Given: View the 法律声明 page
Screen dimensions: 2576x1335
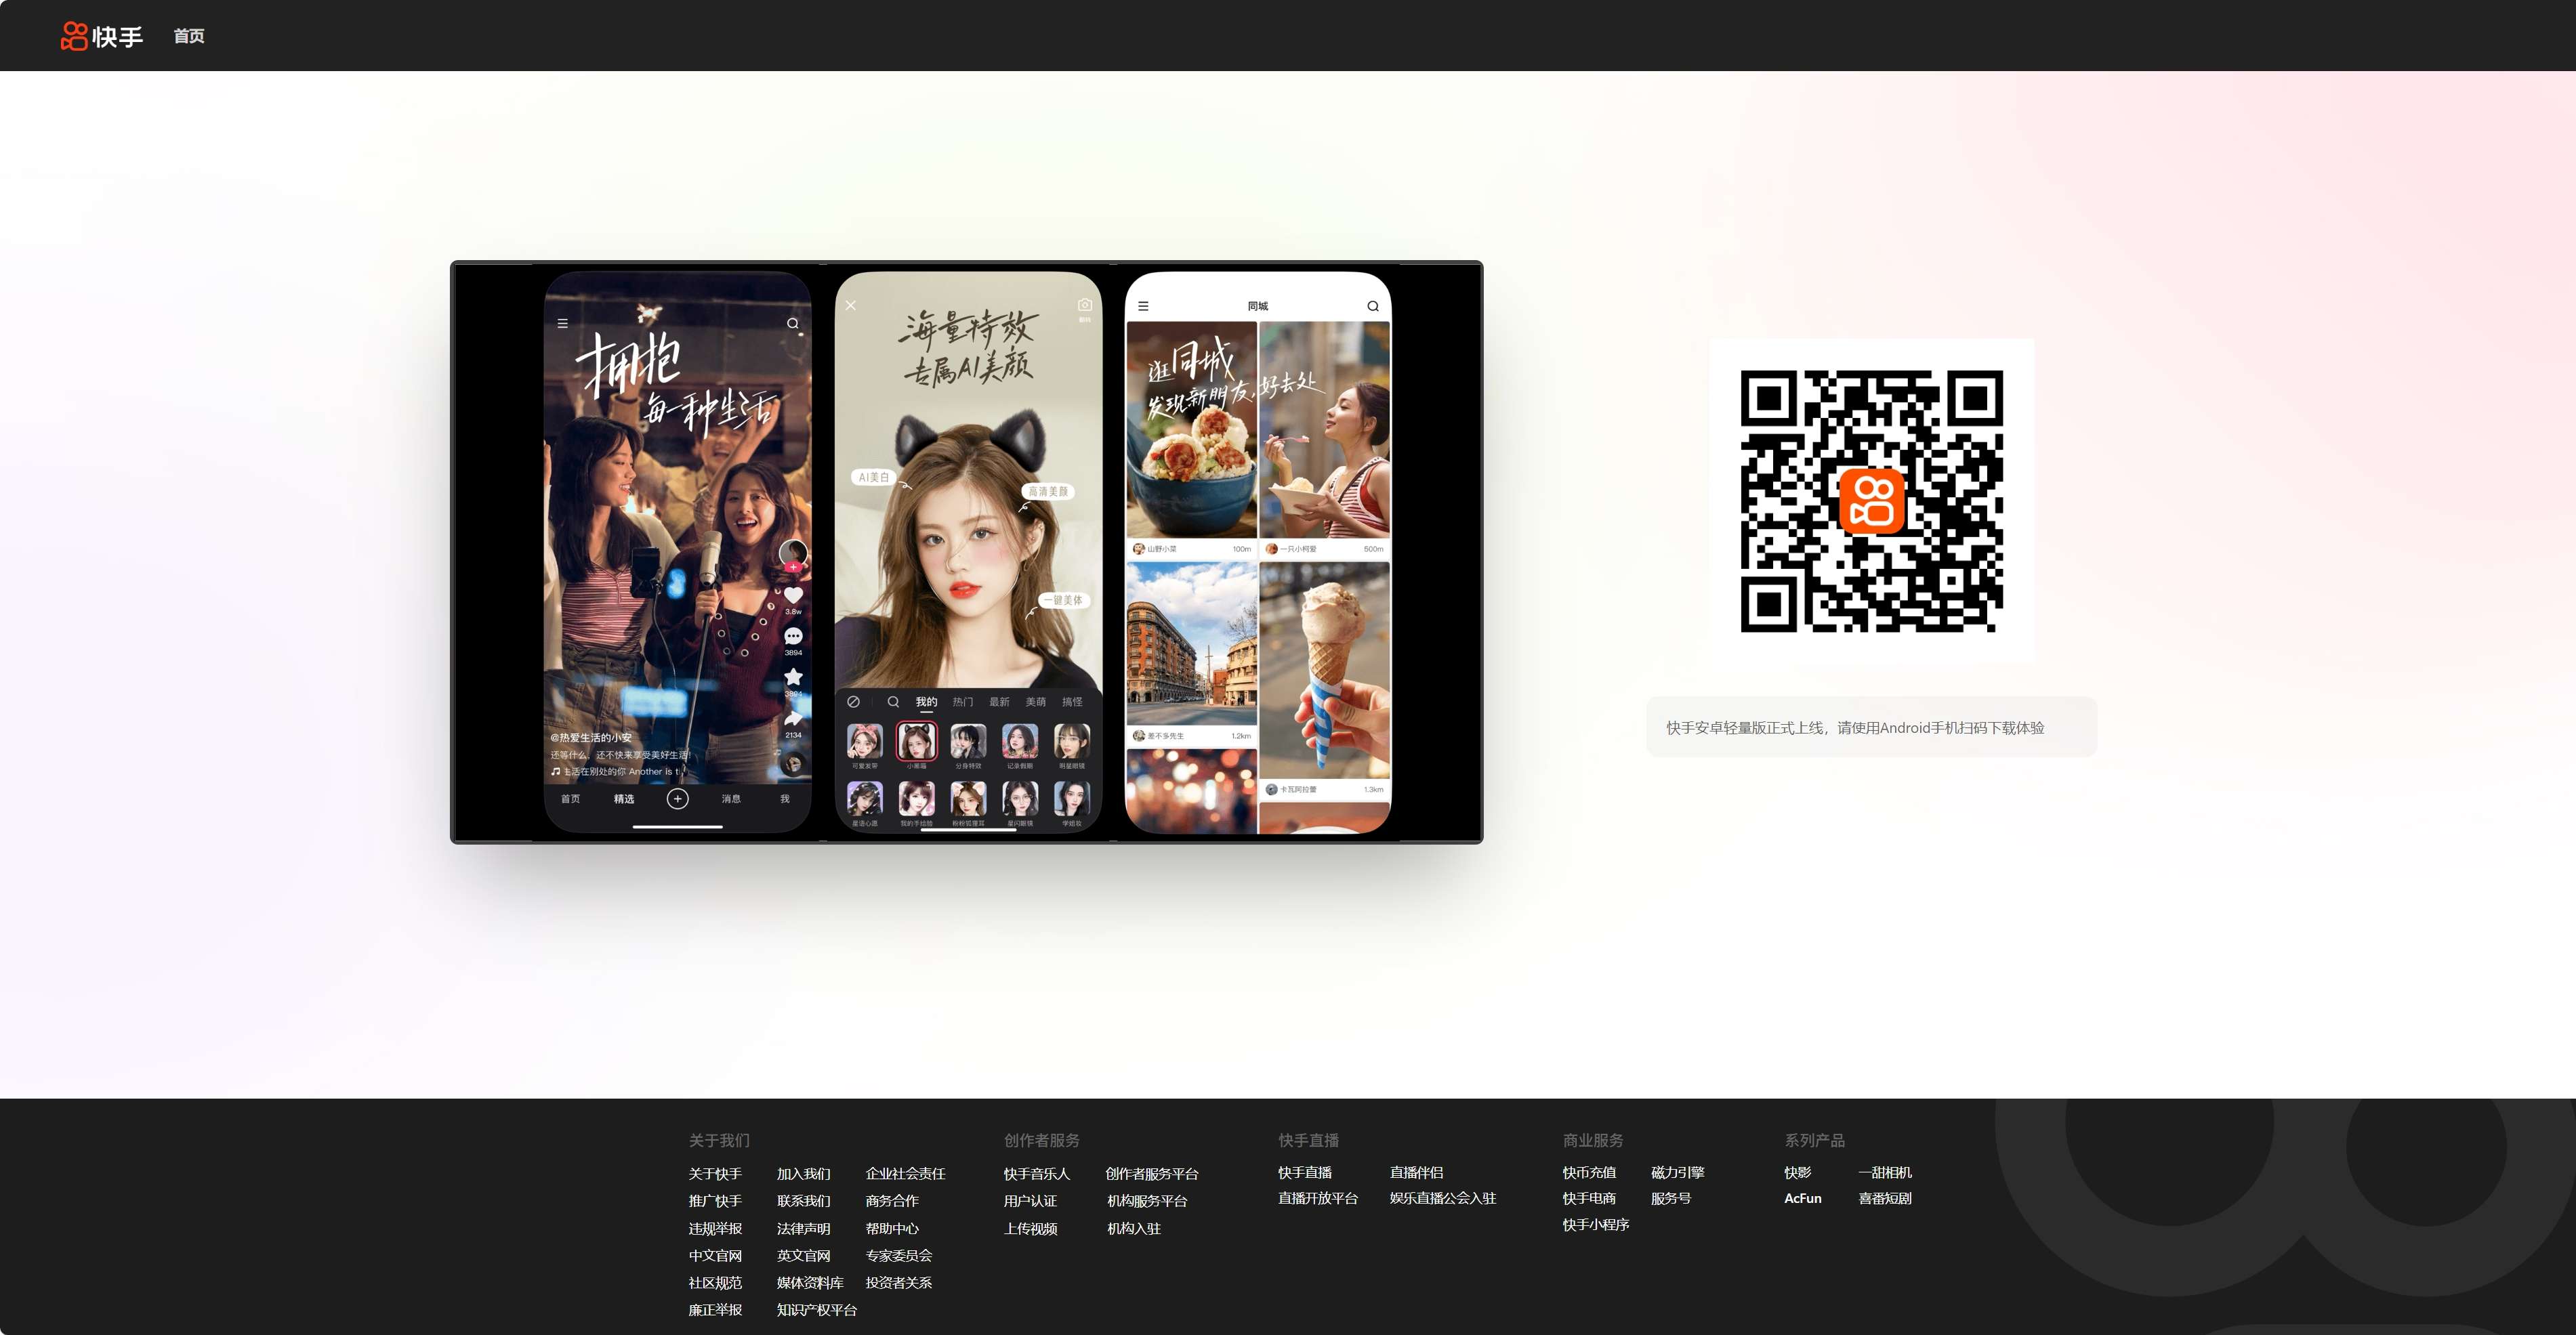Looking at the screenshot, I should click(x=803, y=1229).
